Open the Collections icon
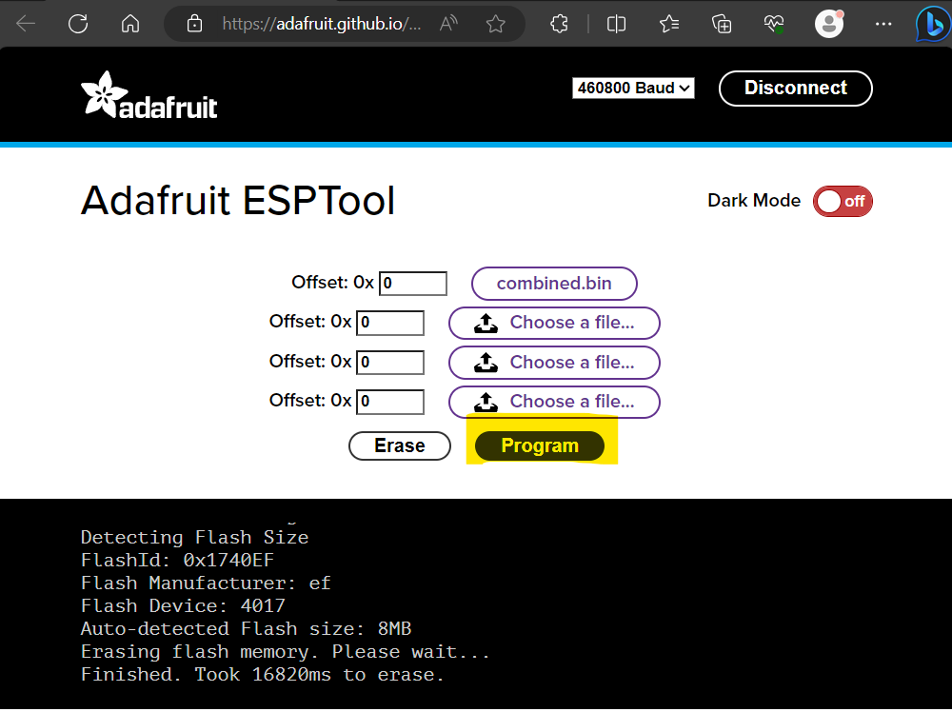 [x=722, y=24]
